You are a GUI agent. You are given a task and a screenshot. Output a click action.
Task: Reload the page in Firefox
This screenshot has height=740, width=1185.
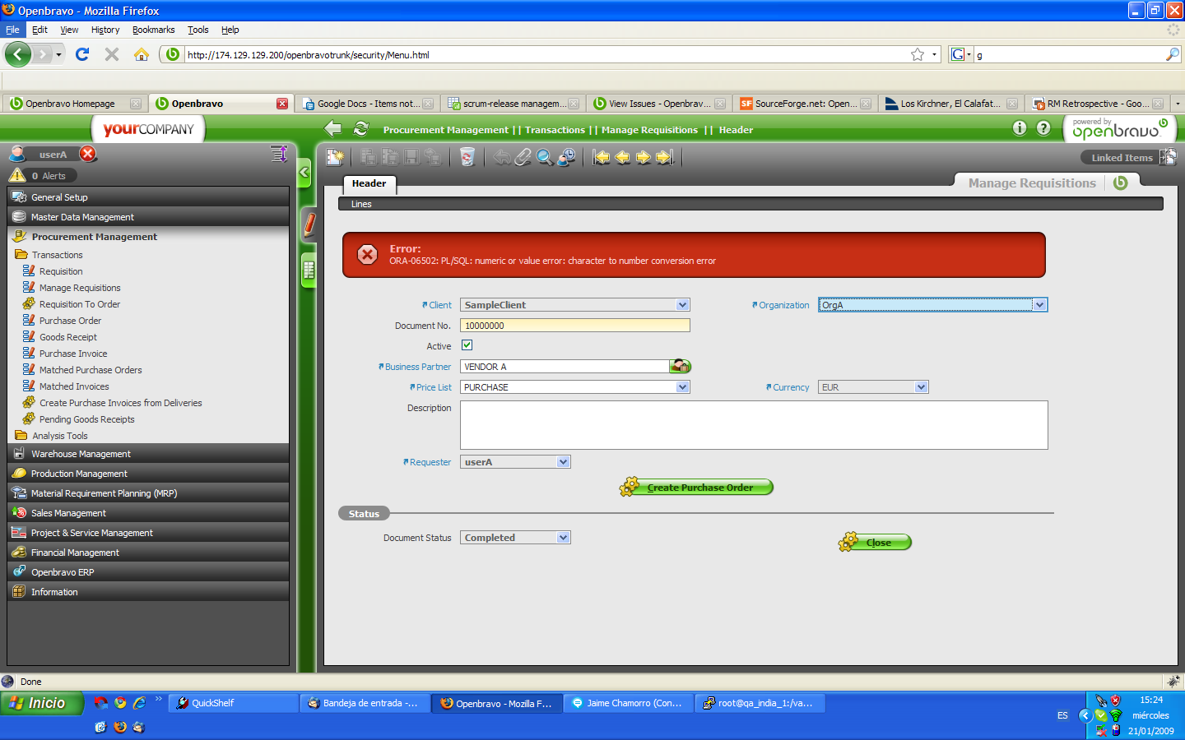pyautogui.click(x=81, y=54)
